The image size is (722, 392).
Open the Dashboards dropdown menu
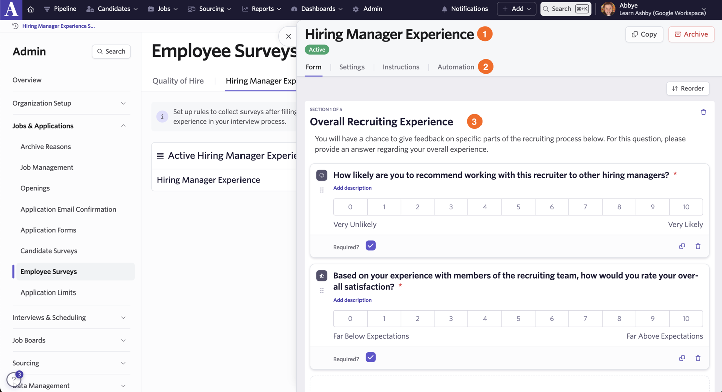point(317,9)
